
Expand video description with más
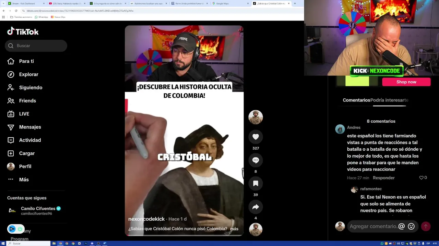tap(234, 229)
